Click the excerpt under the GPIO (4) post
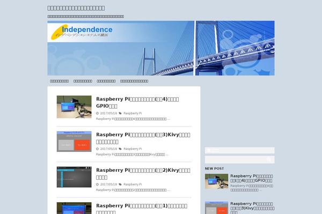This screenshot has height=214, width=322. pyautogui.click(x=133, y=119)
